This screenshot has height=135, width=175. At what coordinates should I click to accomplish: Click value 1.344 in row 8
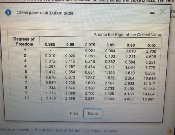[51, 88]
